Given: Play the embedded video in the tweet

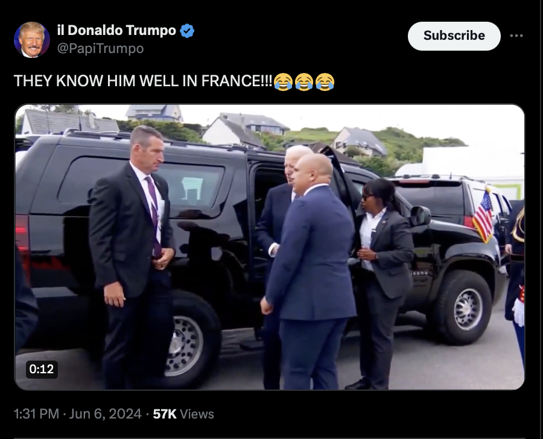Looking at the screenshot, I should (270, 247).
